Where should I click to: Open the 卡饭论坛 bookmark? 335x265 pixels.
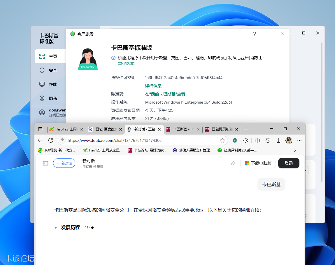coord(147,150)
